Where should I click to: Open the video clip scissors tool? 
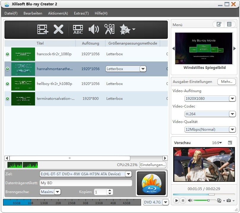pos(109,29)
